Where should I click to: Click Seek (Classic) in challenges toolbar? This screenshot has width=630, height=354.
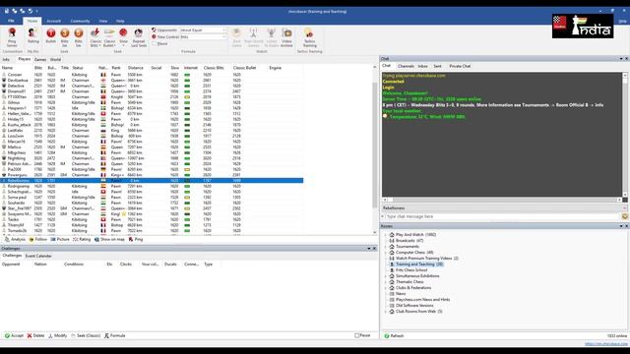coord(86,335)
